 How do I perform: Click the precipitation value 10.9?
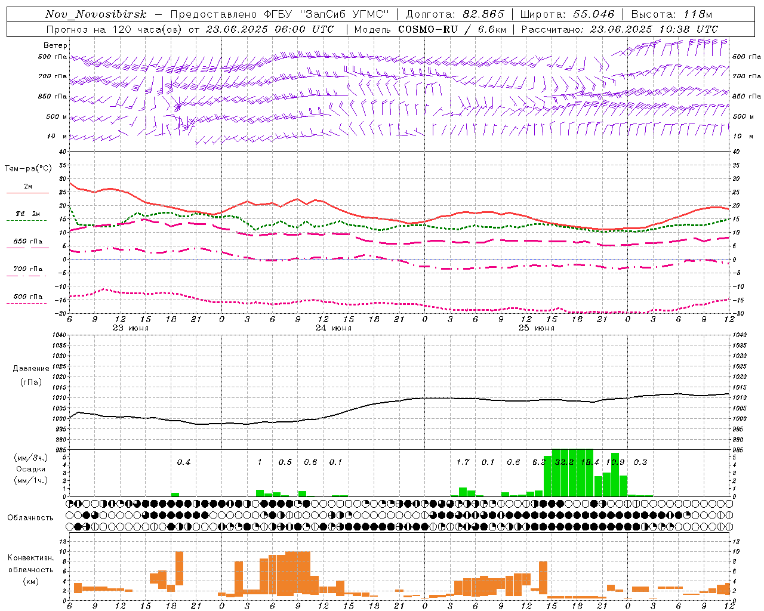pos(615,462)
